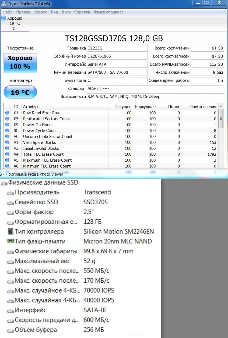Select the Valid Spare Blocks attribute row
The image size is (228, 338).
pyautogui.click(x=111, y=143)
